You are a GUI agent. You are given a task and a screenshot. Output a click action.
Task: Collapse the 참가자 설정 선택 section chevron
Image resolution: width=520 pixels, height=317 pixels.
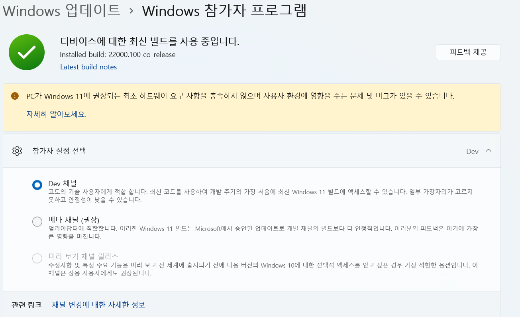[489, 151]
